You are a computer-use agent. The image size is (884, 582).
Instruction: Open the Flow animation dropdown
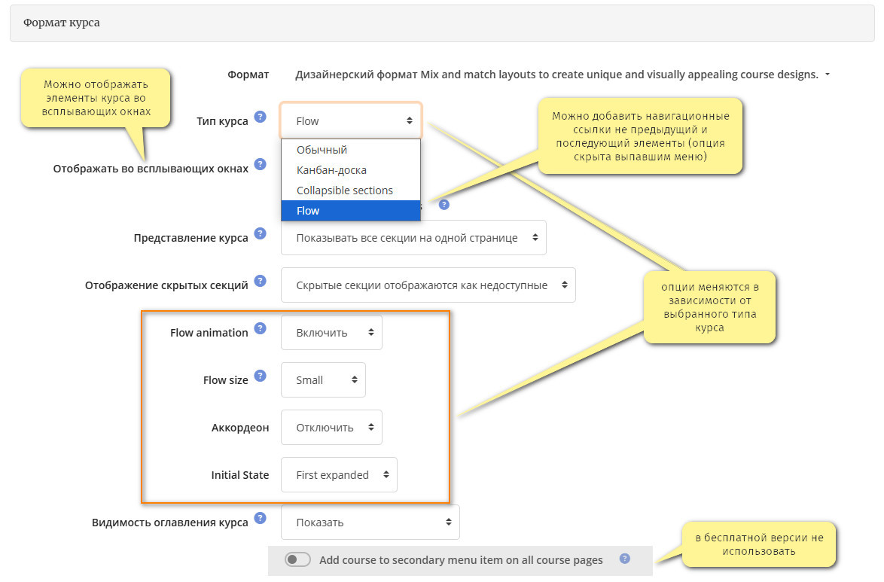331,332
